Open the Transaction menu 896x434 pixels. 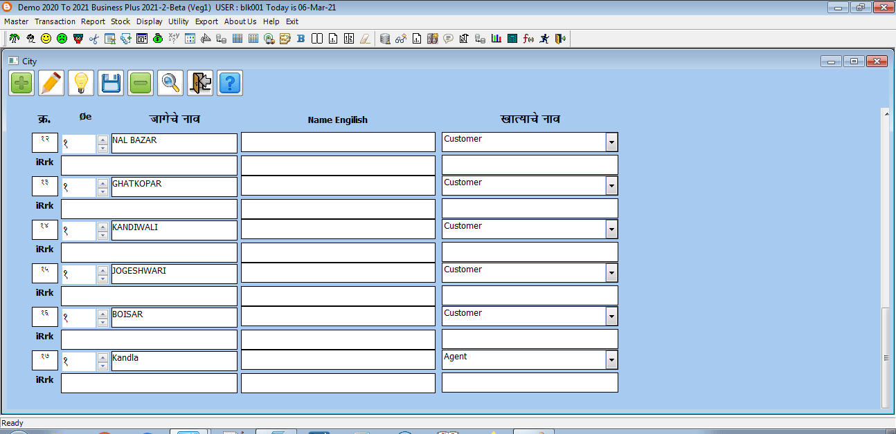(x=55, y=21)
